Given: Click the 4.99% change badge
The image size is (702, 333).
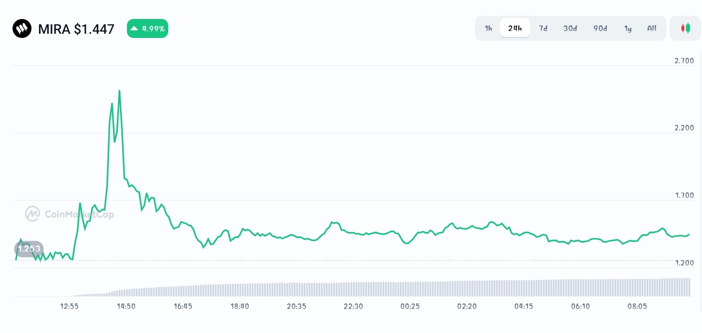Looking at the screenshot, I should point(147,29).
